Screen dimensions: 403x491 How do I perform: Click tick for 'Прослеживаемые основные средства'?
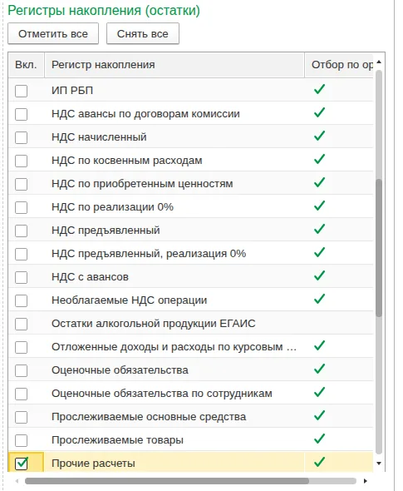tap(320, 415)
